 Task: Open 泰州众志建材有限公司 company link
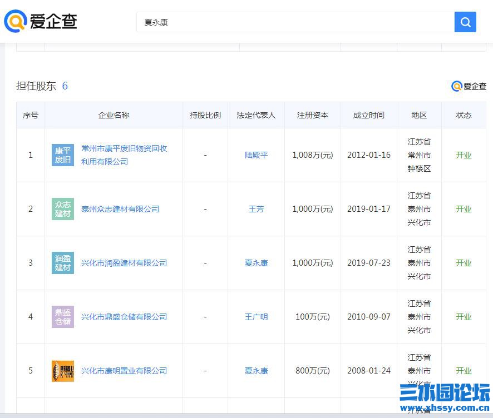pos(120,209)
